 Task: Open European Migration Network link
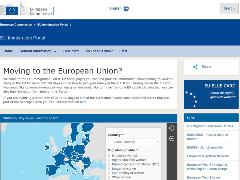208,156
